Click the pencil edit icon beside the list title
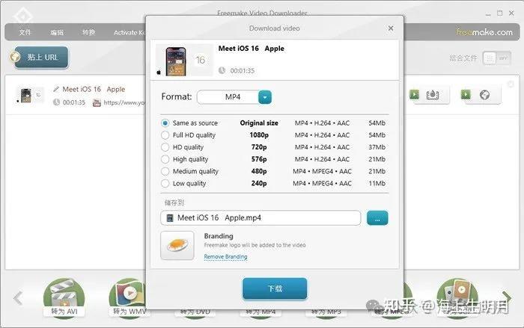This screenshot has height=328, width=524. (x=56, y=89)
